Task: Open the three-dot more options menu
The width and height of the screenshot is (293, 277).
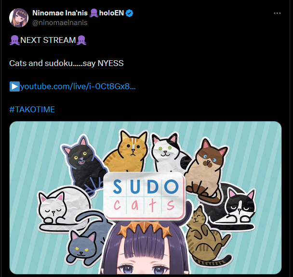Action: (277, 13)
